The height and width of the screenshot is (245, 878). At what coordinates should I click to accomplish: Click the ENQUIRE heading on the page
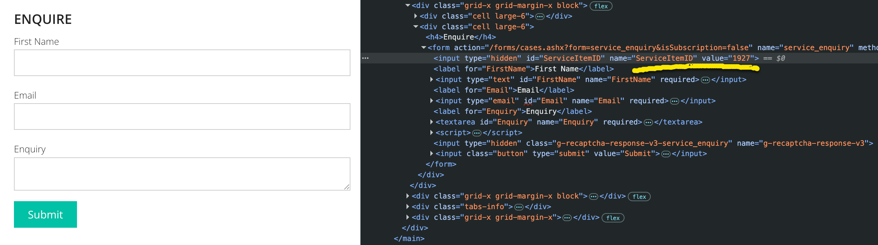[43, 20]
